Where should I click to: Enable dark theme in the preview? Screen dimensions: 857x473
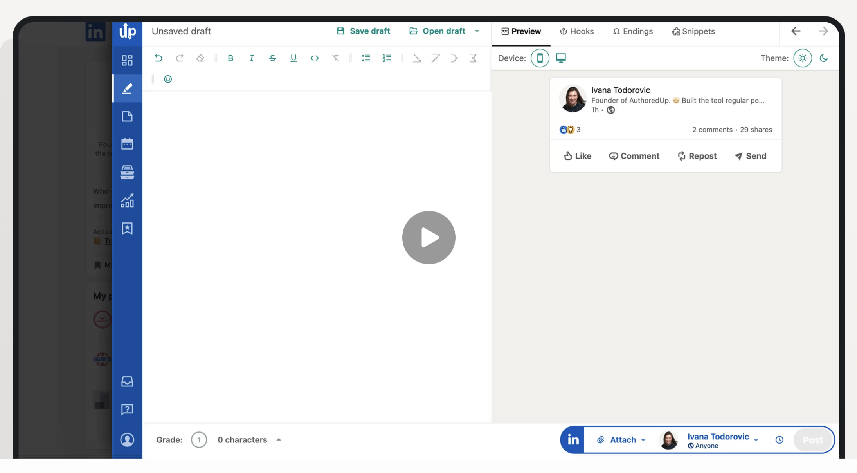tap(823, 58)
